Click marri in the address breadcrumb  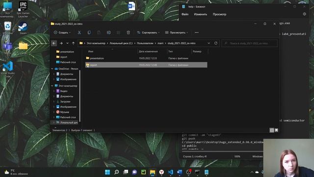click(x=160, y=43)
